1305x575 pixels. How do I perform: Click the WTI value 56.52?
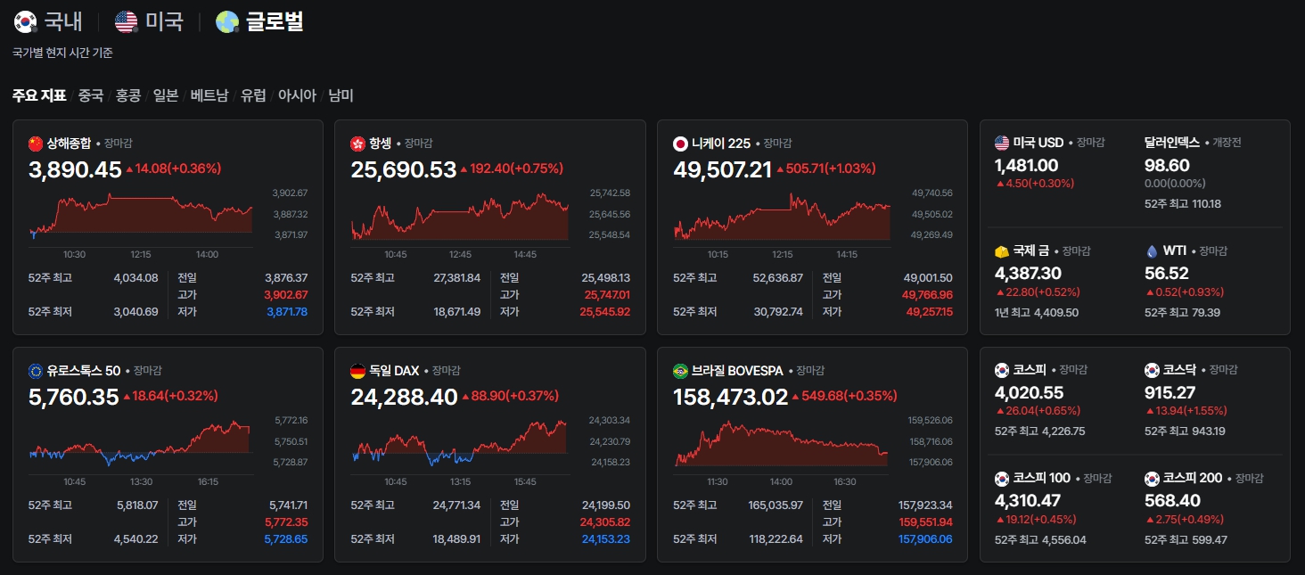tap(1167, 274)
